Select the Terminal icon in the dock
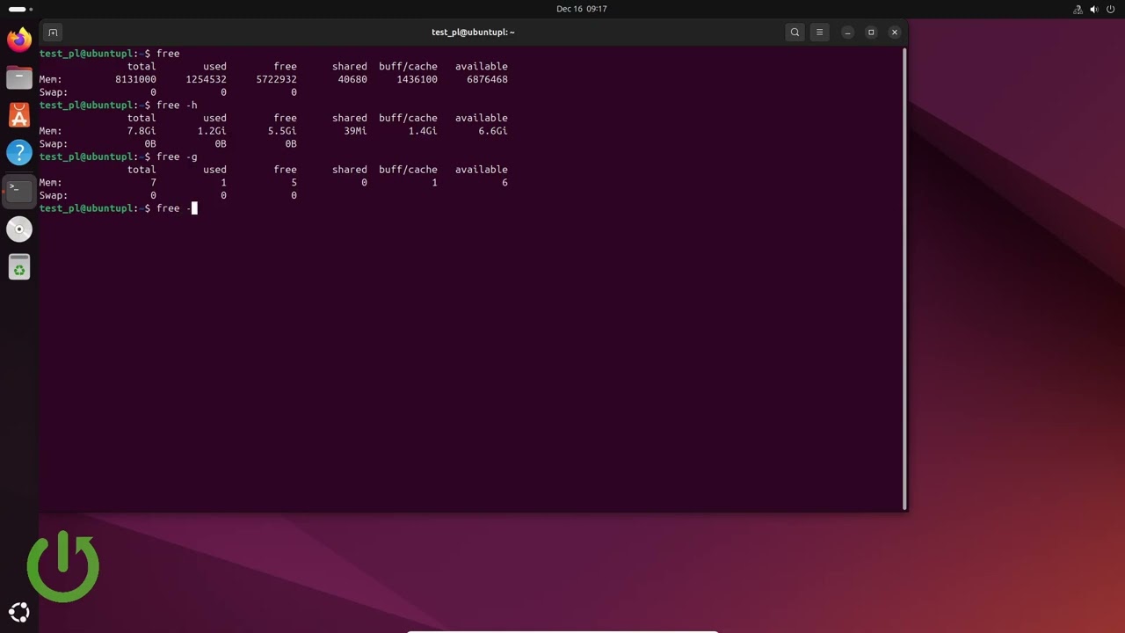The image size is (1125, 633). 18,191
